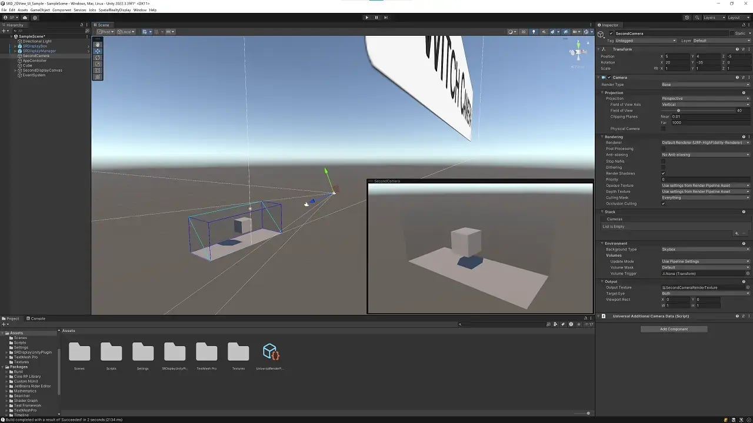Enable the Post Processing checkbox
The height and width of the screenshot is (423, 753).
click(x=663, y=149)
